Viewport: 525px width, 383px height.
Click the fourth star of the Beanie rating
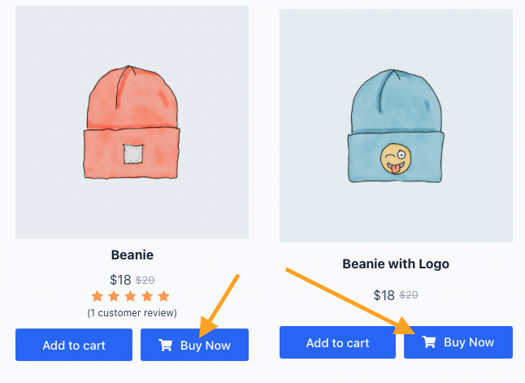click(147, 296)
